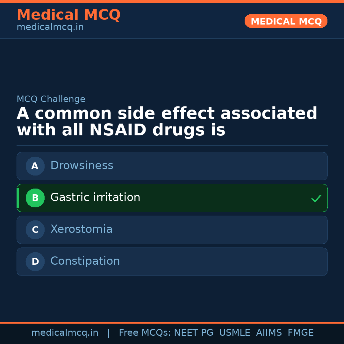Select answer option Drowsiness
This screenshot has height=344, width=344.
tap(172, 166)
